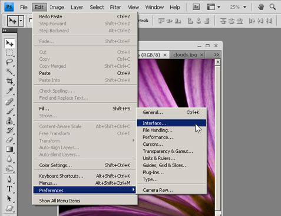
Task: Choose Cursors preferences
Action: click(171, 144)
